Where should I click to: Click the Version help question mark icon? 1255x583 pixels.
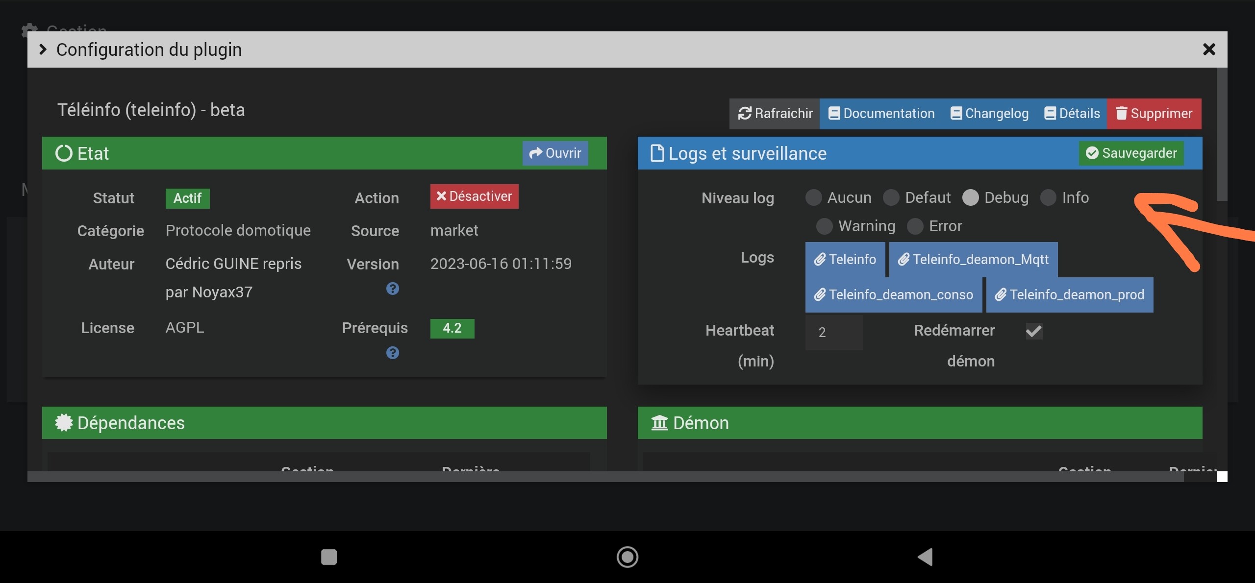pos(392,289)
